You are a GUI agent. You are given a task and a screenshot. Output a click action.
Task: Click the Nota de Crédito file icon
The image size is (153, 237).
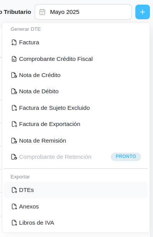coord(14,75)
